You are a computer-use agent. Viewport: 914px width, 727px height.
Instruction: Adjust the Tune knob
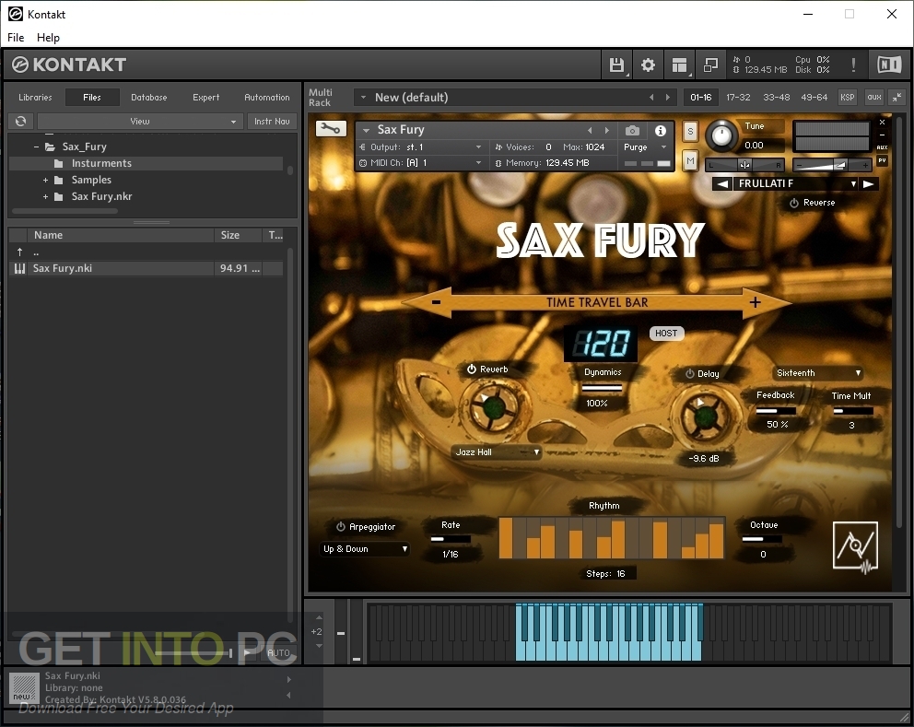pos(721,135)
